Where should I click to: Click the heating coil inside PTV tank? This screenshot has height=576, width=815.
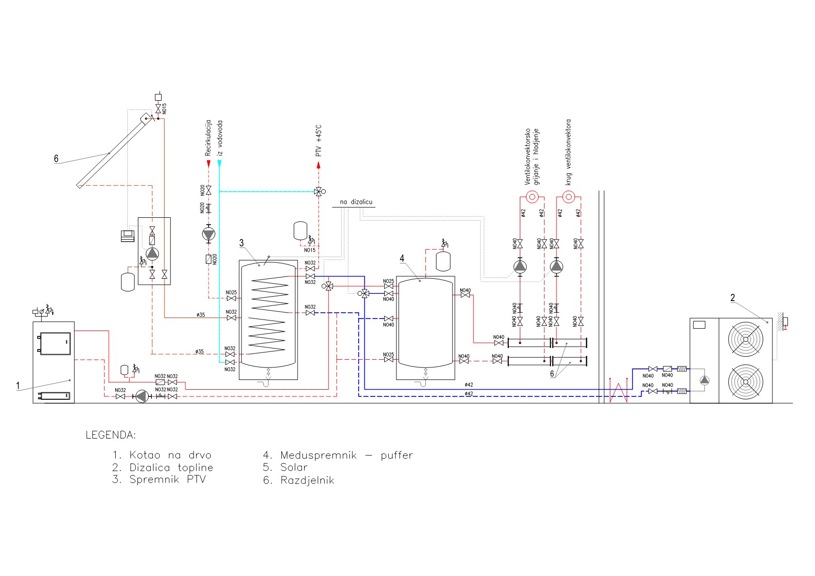[269, 315]
